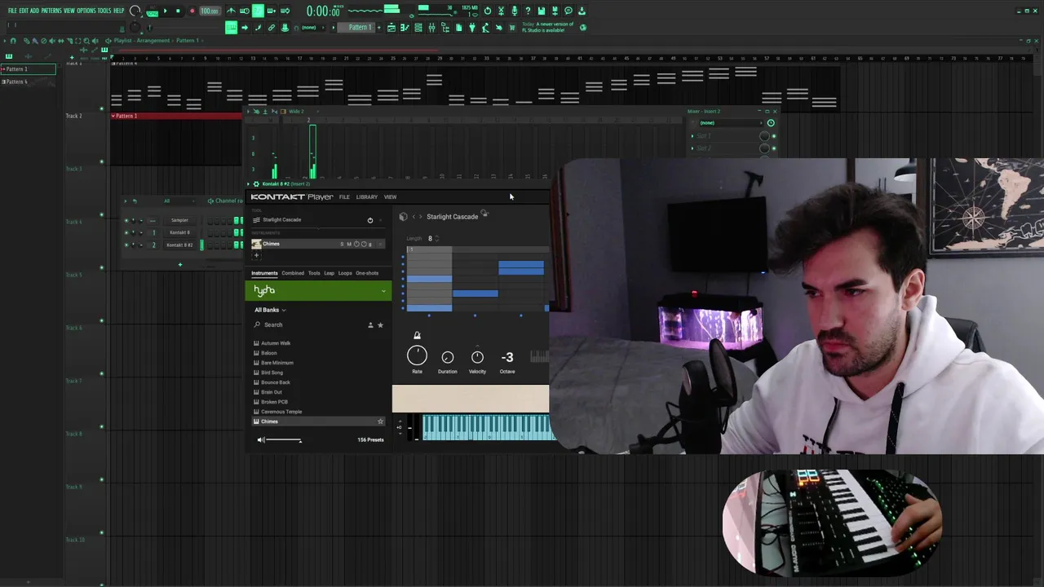Go to next tool preset arrow

coord(421,217)
